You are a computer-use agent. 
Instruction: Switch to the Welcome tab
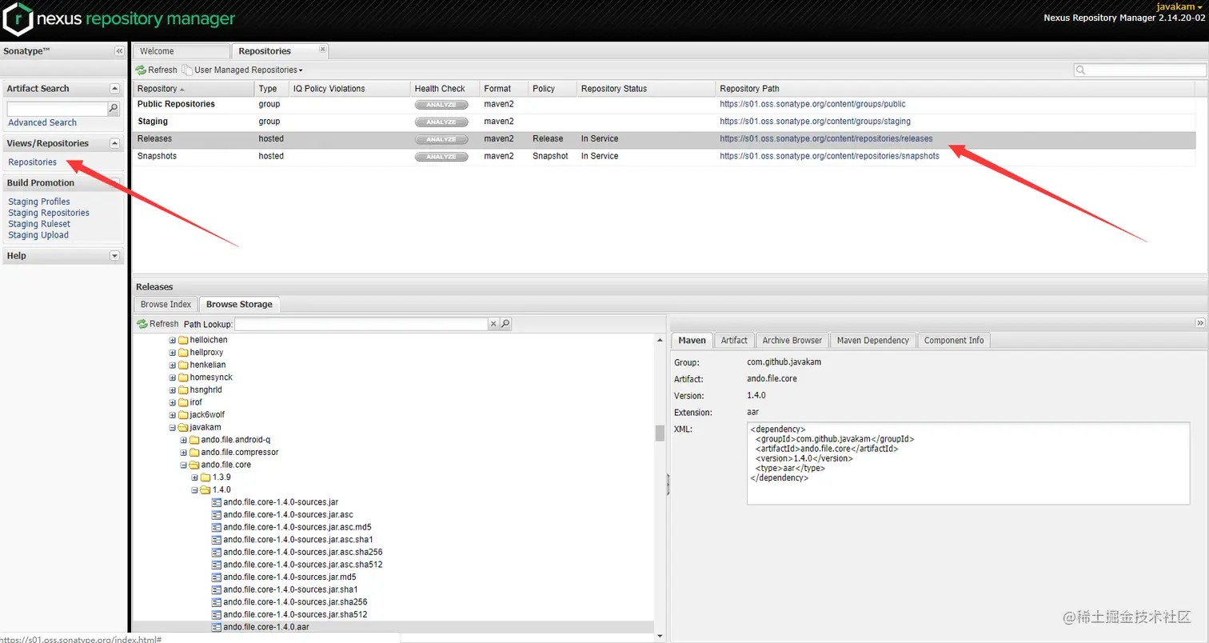(x=181, y=51)
